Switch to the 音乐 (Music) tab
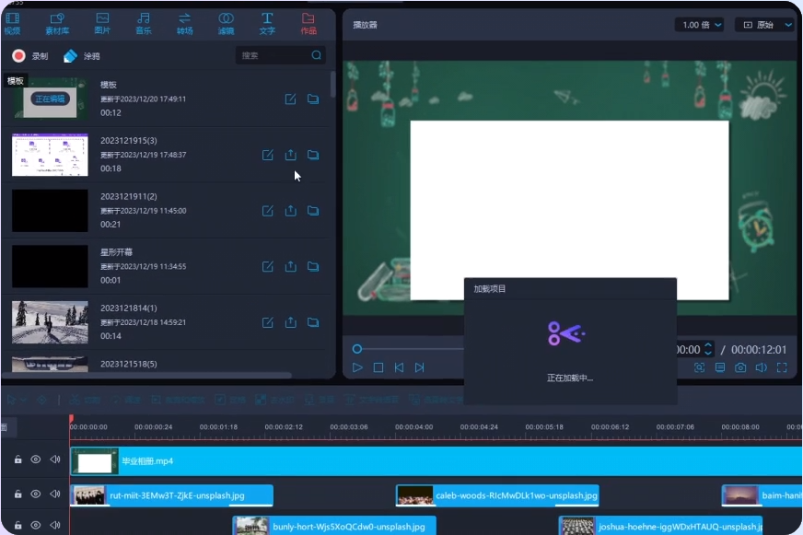This screenshot has height=535, width=803. pos(144,24)
